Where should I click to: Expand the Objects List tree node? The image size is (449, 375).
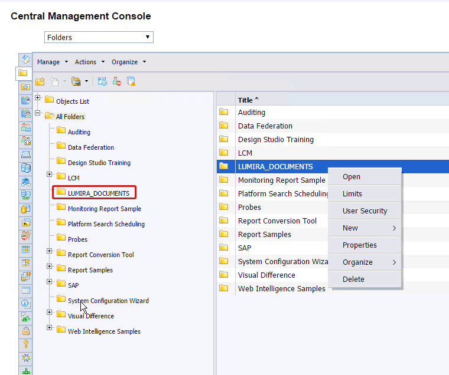[38, 98]
